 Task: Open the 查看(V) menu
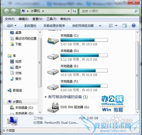click(x=37, y=19)
